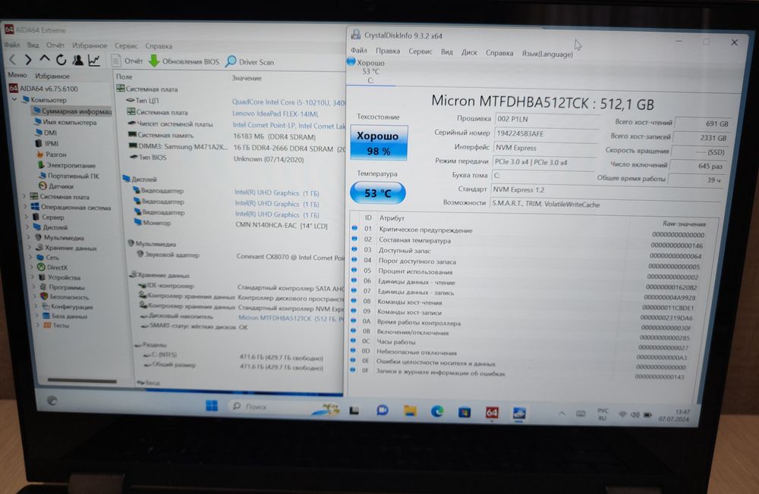Image resolution: width=759 pixels, height=494 pixels.
Task: Switch to the Меню tab in AIDA64 sidebar
Action: [x=17, y=75]
